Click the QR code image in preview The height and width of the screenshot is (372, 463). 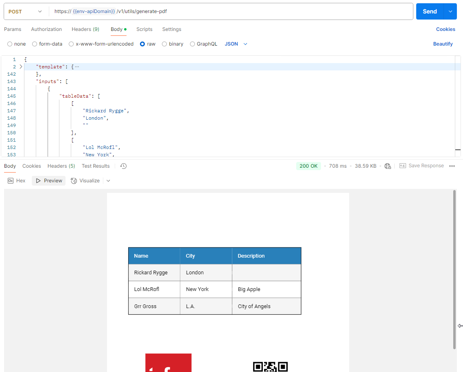pos(270,366)
